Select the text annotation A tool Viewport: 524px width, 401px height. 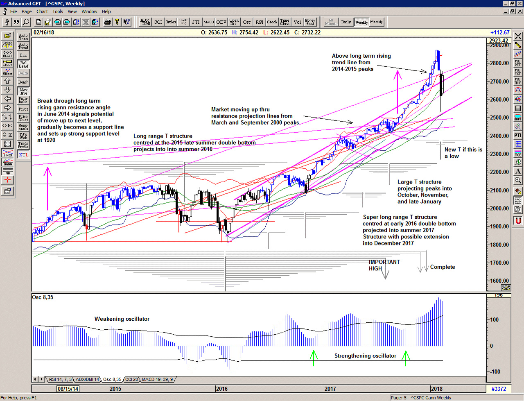pyautogui.click(x=518, y=171)
